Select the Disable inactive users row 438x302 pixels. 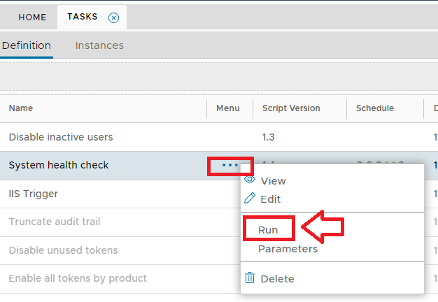[61, 137]
